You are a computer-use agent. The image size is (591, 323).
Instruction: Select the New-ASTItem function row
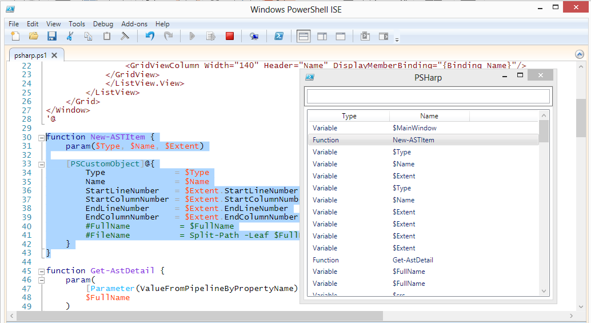click(x=424, y=140)
